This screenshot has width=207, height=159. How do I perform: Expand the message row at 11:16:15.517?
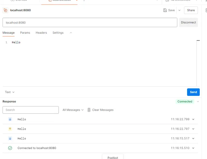pos(193,138)
